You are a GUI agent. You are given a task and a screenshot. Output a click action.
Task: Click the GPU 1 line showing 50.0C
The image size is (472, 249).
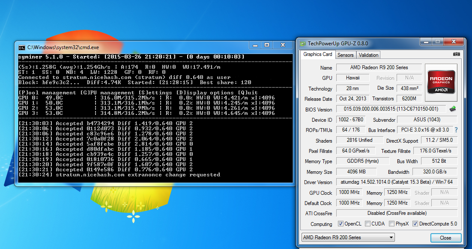point(146,103)
